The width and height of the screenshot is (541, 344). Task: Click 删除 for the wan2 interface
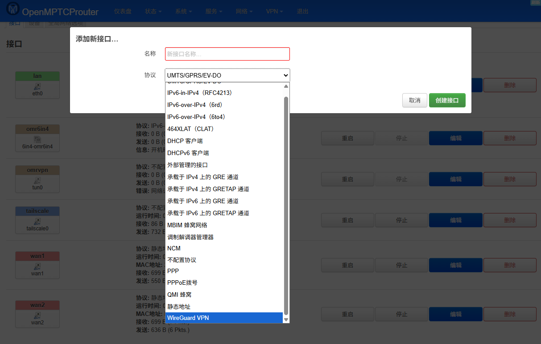pyautogui.click(x=510, y=314)
